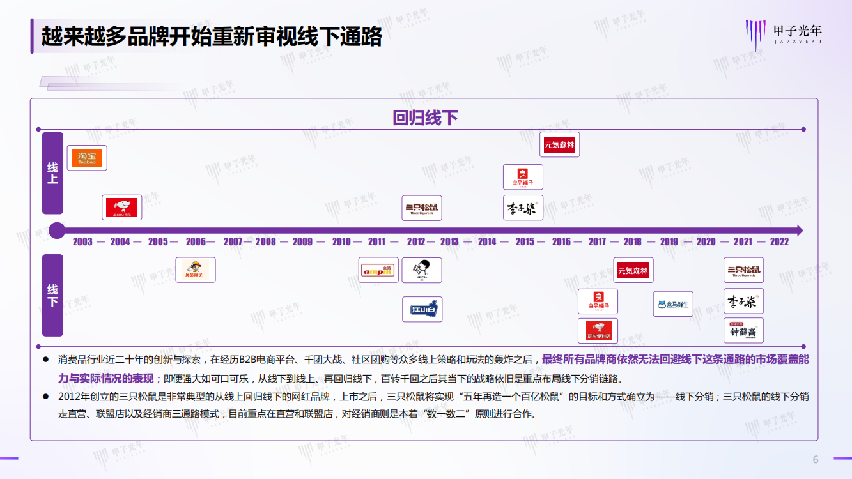This screenshot has width=852, height=479.
Task: Select the 江小白 logo
Action: coord(422,309)
